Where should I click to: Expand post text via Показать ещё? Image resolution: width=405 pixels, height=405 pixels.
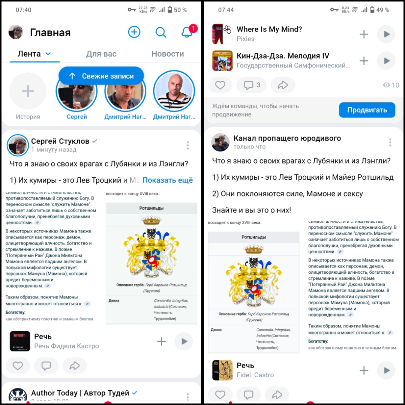(x=168, y=180)
